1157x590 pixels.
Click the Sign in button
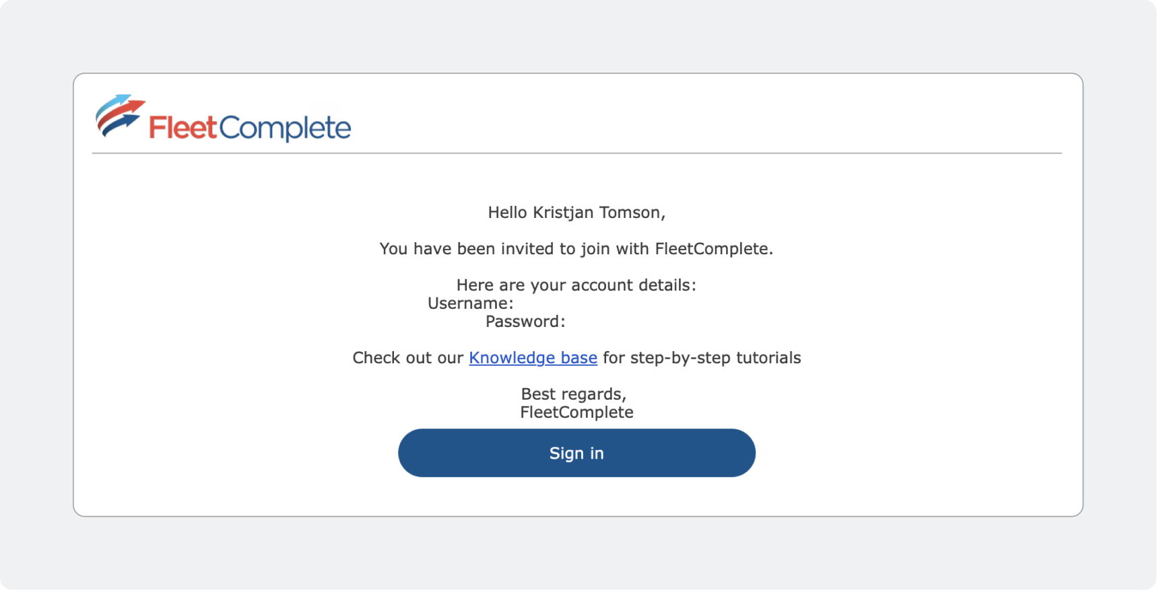576,453
